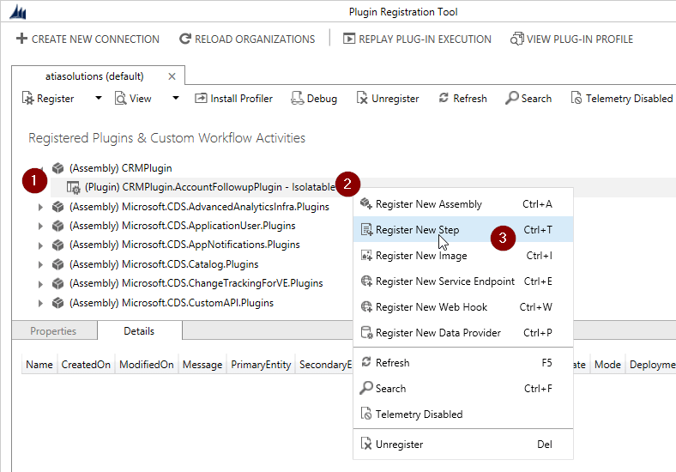Click the Debug toolbar icon
Image resolution: width=676 pixels, height=472 pixels.
(298, 99)
